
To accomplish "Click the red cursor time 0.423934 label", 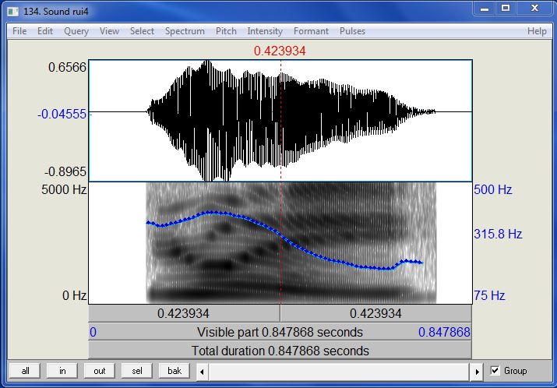I will pos(280,51).
